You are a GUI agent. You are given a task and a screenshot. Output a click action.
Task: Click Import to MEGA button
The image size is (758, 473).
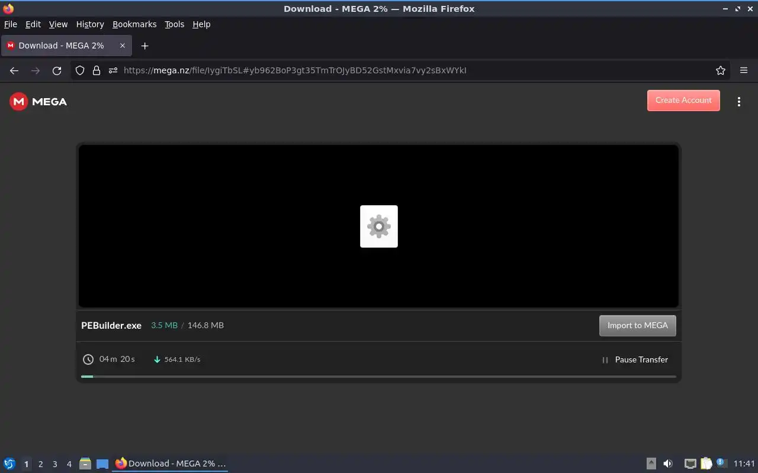[x=637, y=326]
